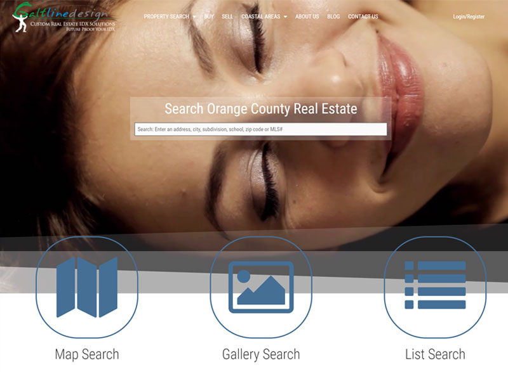The height and width of the screenshot is (372, 508).
Task: Click the Search Orange County Real Estate heading
Action: (x=260, y=109)
